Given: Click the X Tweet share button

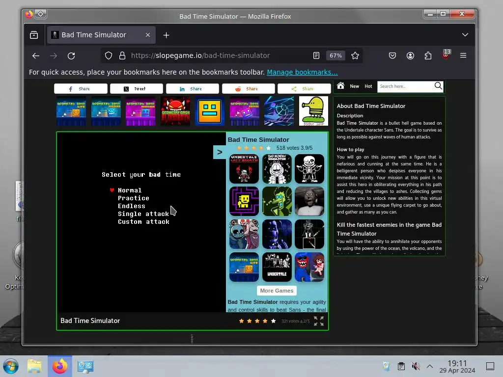Looking at the screenshot, I should pos(137,88).
